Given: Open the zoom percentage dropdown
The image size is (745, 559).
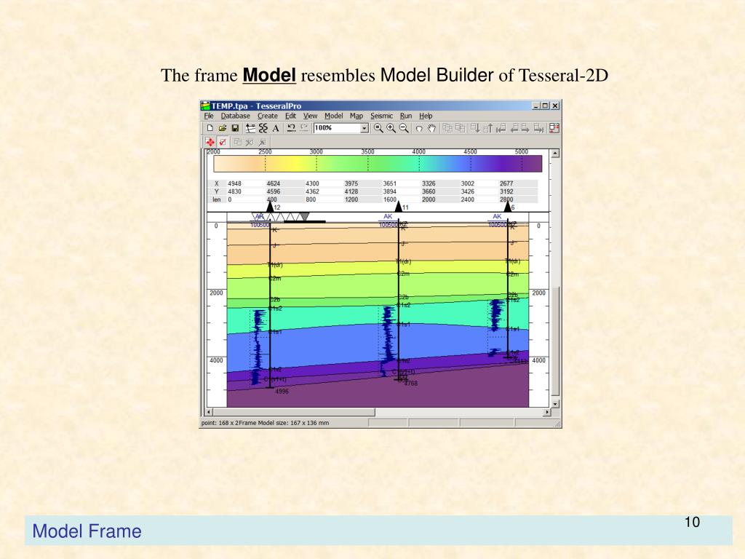Looking at the screenshot, I should point(364,128).
